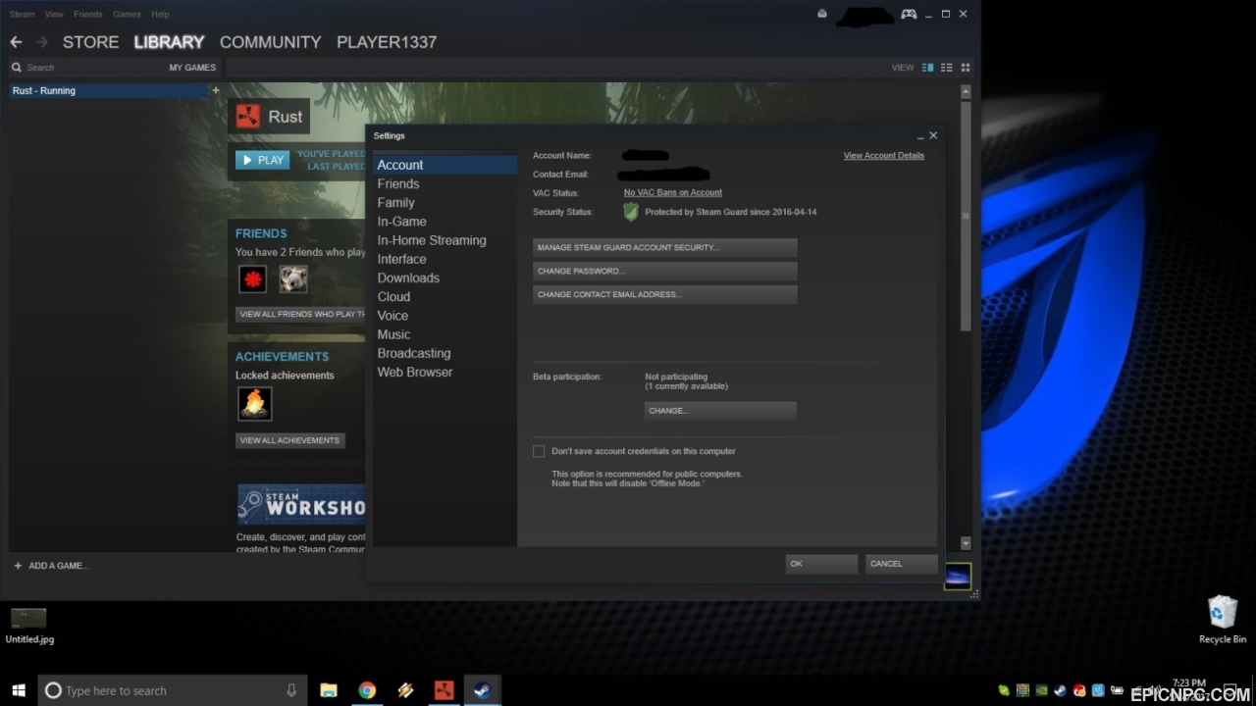Enable Don't save account credentials checkbox
Viewport: 1256px width, 706px height.
click(x=539, y=451)
